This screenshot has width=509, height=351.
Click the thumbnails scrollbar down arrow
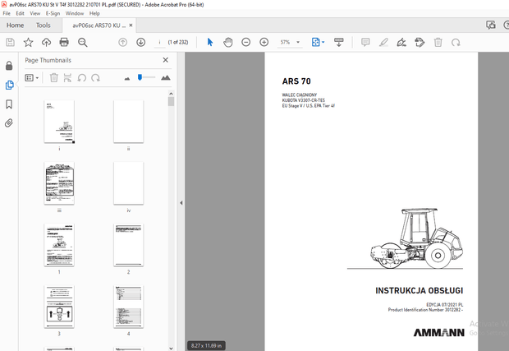click(171, 348)
